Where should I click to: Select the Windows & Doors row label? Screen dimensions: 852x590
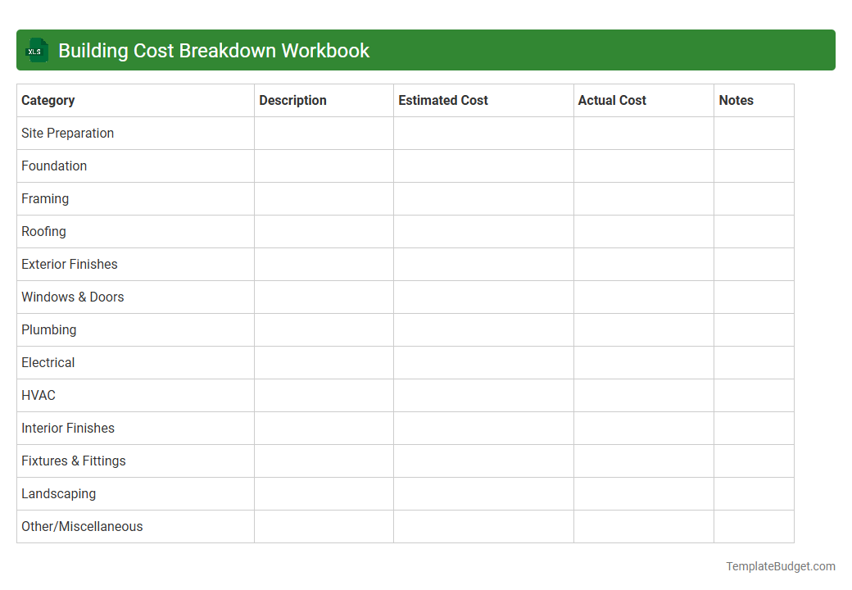pyautogui.click(x=72, y=297)
